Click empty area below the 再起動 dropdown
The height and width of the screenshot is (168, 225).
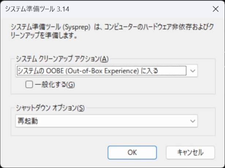[x=106, y=131]
